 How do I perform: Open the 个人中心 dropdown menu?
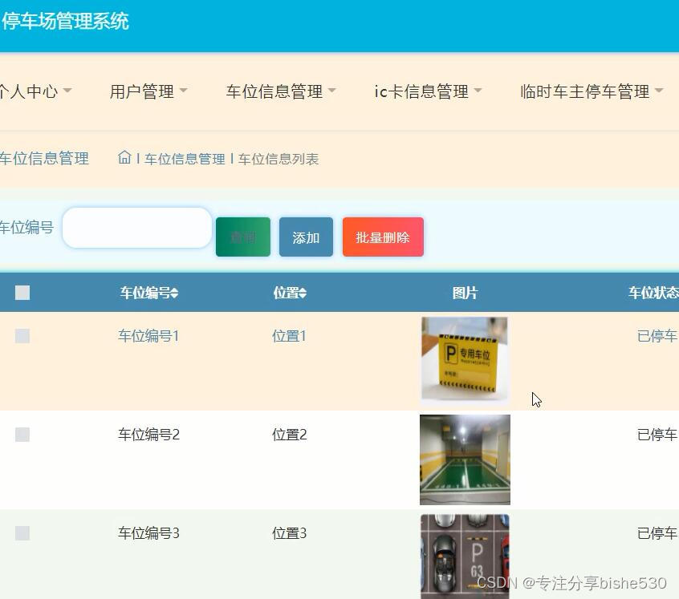(x=32, y=91)
